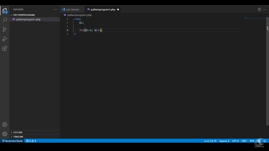Open the Manage gear settings icon
The image size is (269, 151).
coord(5,134)
